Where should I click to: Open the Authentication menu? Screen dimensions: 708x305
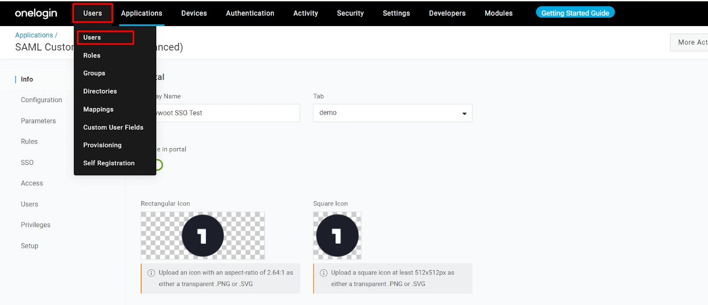(x=250, y=13)
